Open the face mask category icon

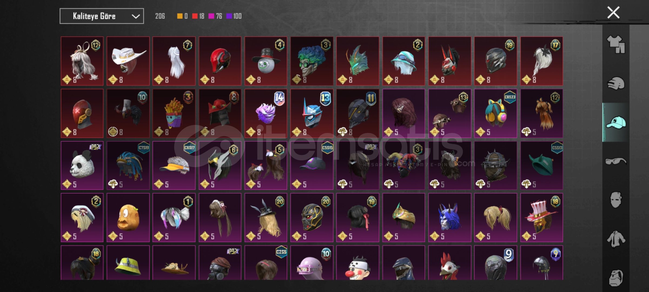pos(616,200)
